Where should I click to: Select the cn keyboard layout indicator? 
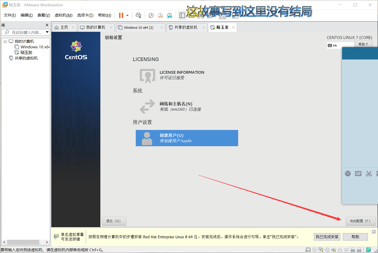[332, 46]
